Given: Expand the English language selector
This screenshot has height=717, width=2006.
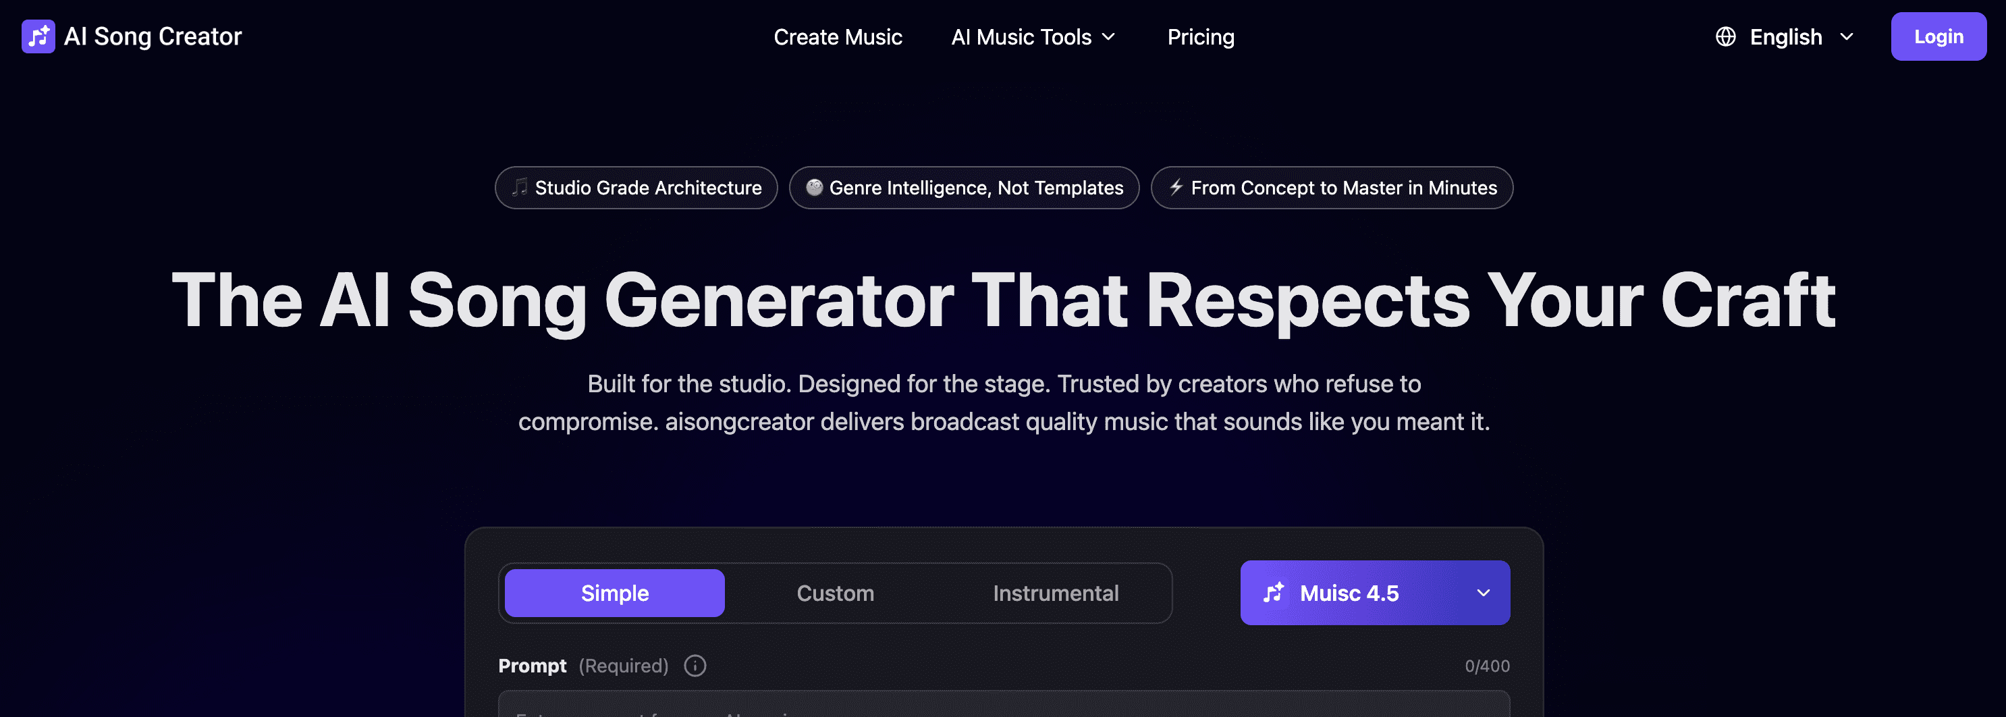Looking at the screenshot, I should pyautogui.click(x=1784, y=36).
